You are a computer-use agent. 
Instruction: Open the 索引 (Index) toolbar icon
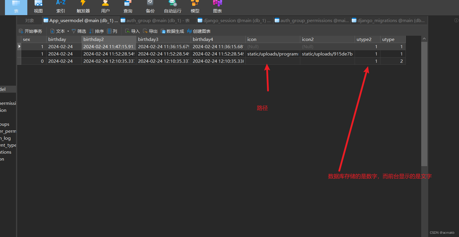(x=61, y=7)
